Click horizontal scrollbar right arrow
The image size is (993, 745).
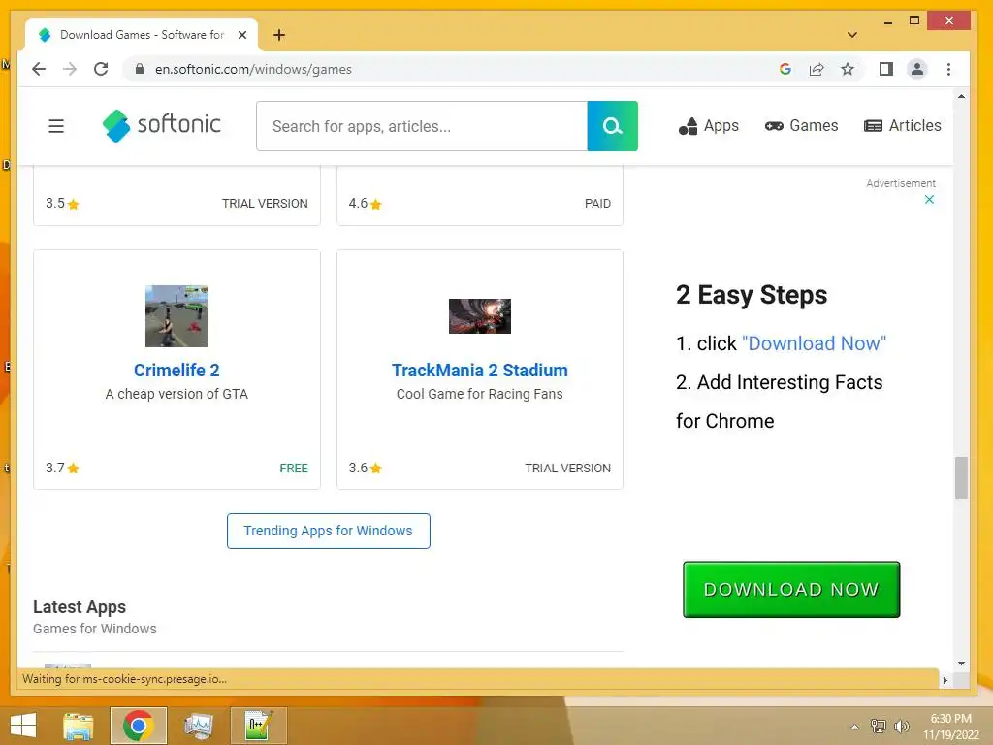945,680
